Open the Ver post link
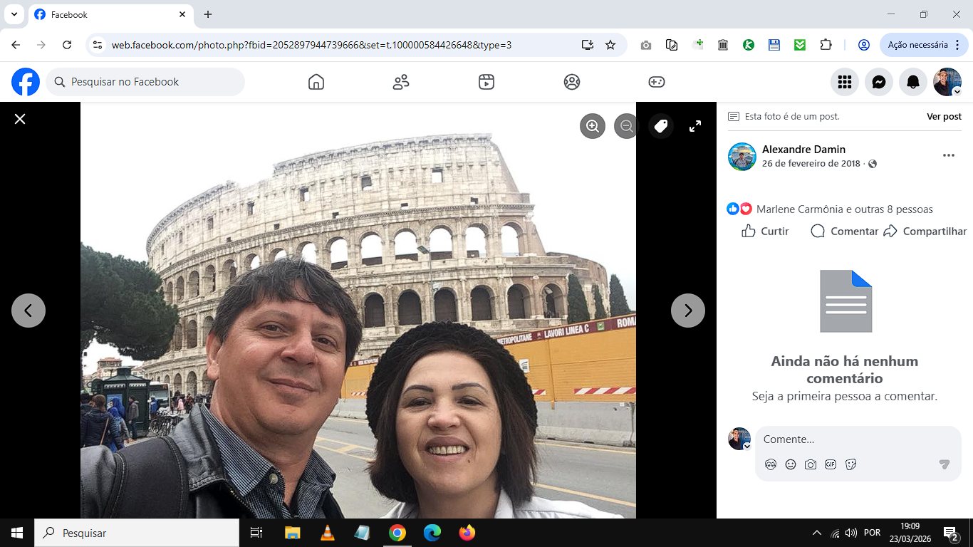The width and height of the screenshot is (973, 547). point(944,116)
